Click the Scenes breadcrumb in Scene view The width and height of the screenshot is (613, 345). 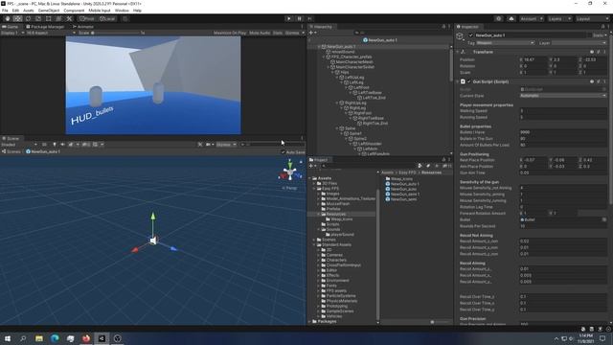pyautogui.click(x=11, y=151)
